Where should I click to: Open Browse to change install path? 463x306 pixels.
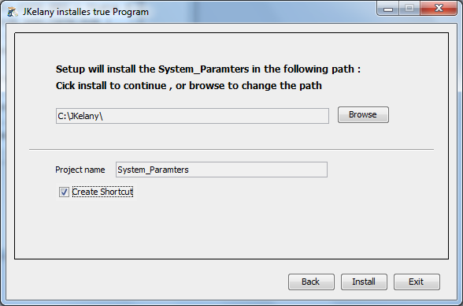point(363,114)
